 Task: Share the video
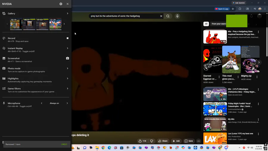pyautogui.click(x=163, y=141)
